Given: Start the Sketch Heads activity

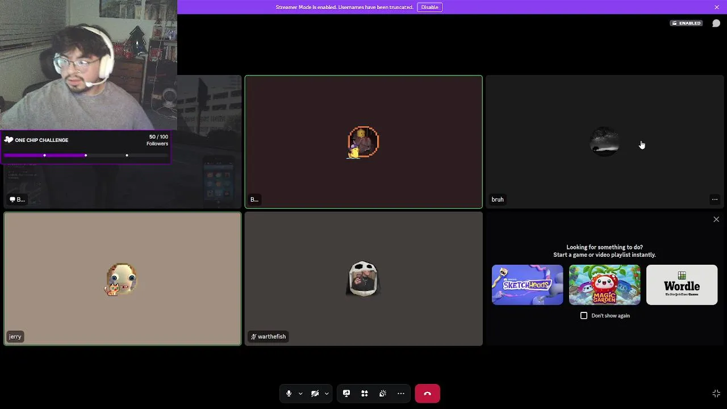Looking at the screenshot, I should [x=528, y=285].
